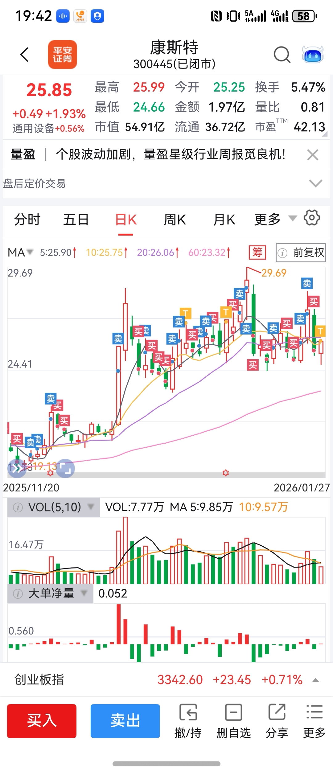333x772 pixels.
Task: Select the 日K tab
Action: pos(126,220)
